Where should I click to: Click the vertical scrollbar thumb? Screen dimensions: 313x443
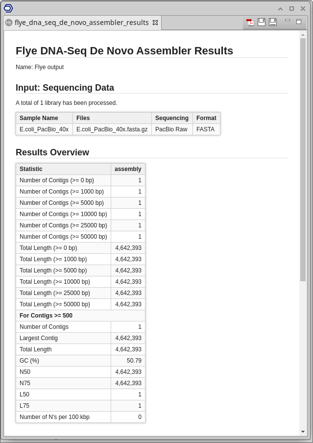(303, 159)
